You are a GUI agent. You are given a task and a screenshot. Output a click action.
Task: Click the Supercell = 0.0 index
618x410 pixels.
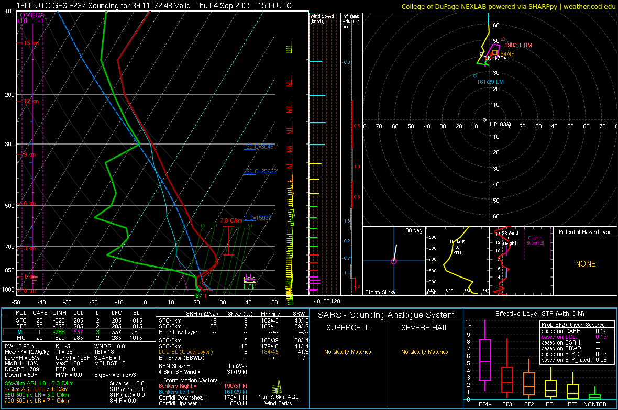[x=127, y=383]
